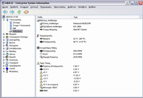Click the Πεδίο column header
Viewport: 143px width, 98px height.
(x=54, y=17)
